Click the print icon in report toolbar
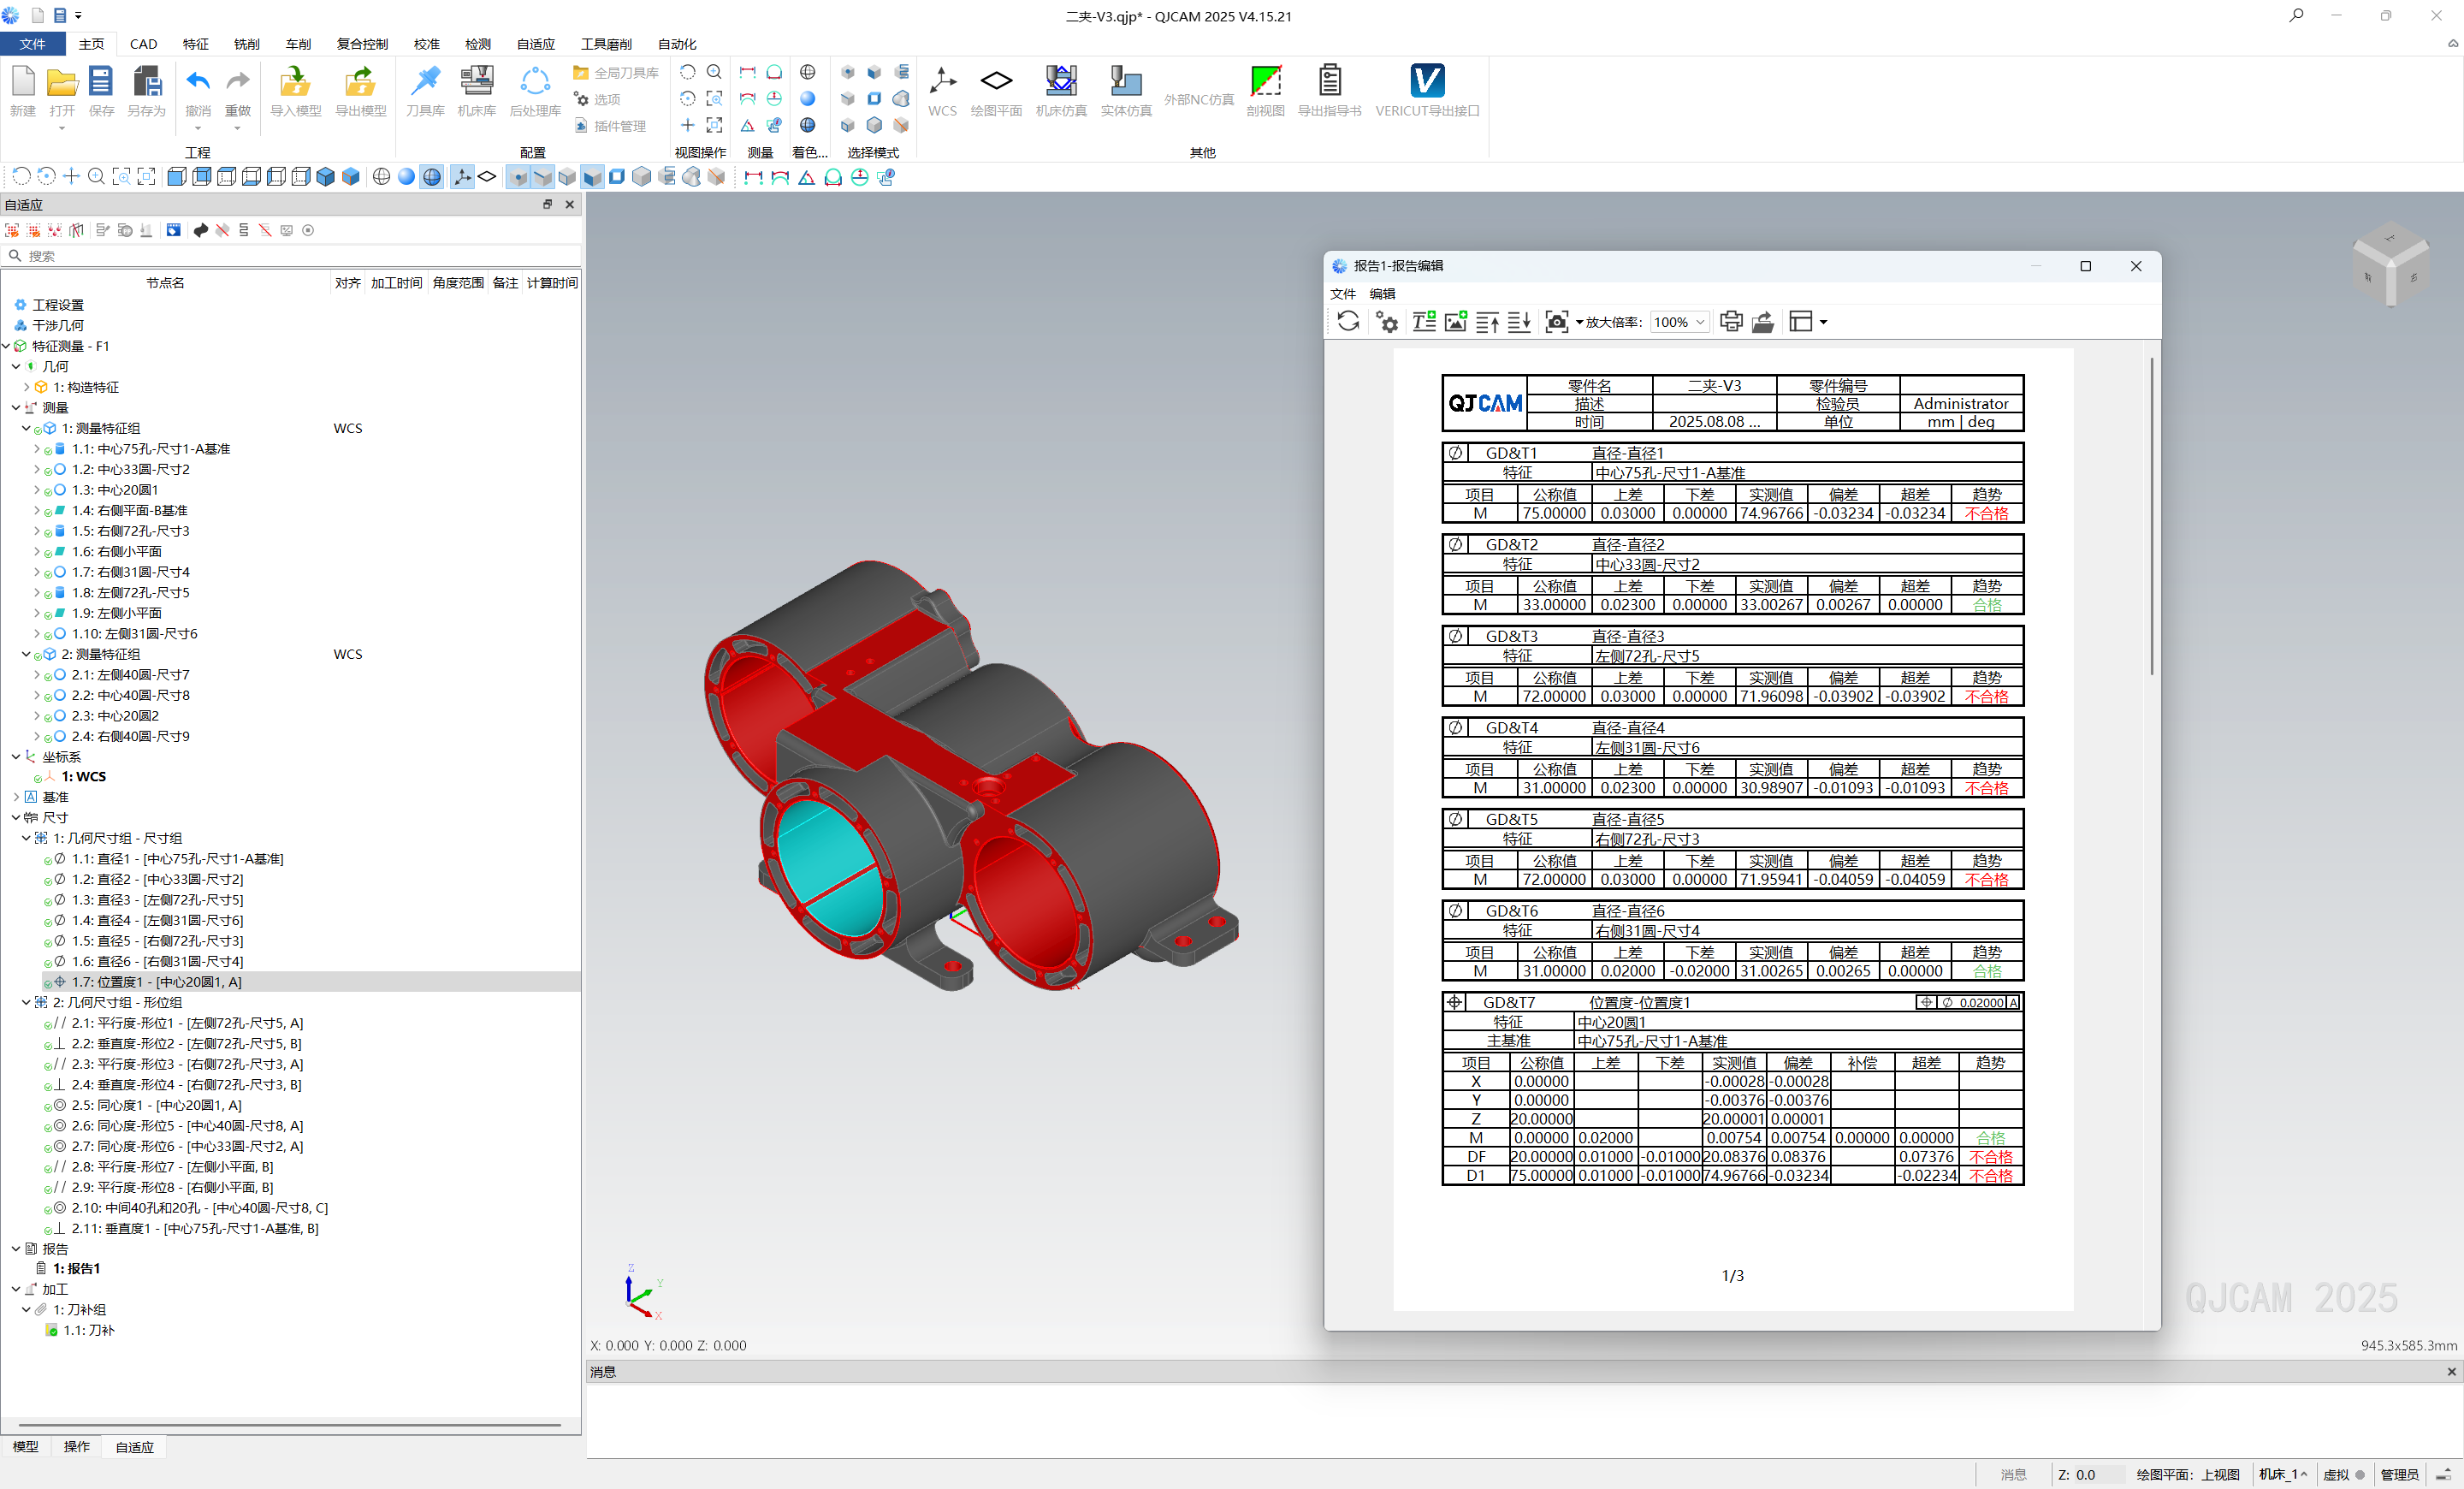Screen dimensions: 2464x1489 point(1730,321)
